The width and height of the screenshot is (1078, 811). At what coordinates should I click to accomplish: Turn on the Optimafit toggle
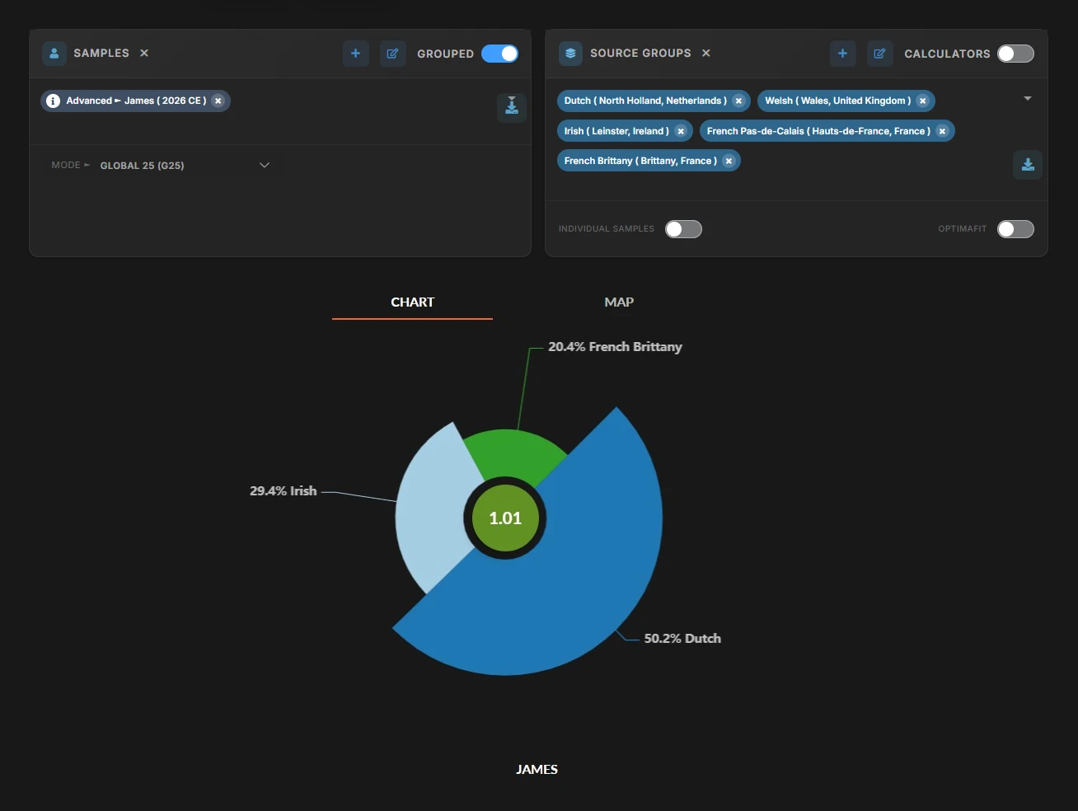[1015, 229]
